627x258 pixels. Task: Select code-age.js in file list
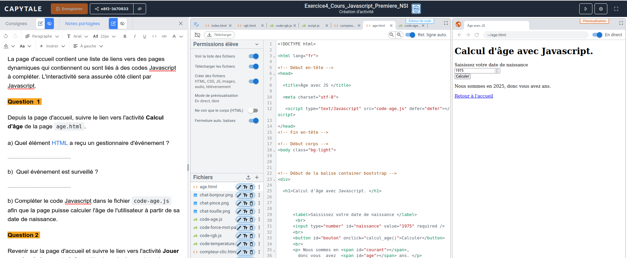[x=211, y=219]
